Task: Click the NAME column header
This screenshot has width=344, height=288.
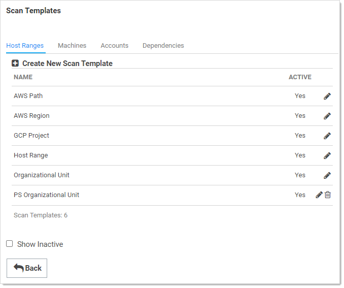Action: (23, 77)
